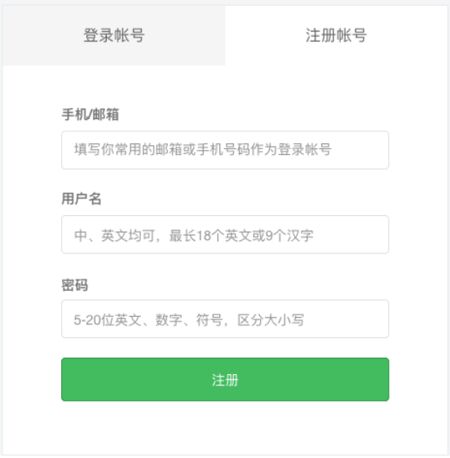The image size is (450, 458).
Task: Switch to the 登录帐号 tab
Action: pyautogui.click(x=114, y=35)
